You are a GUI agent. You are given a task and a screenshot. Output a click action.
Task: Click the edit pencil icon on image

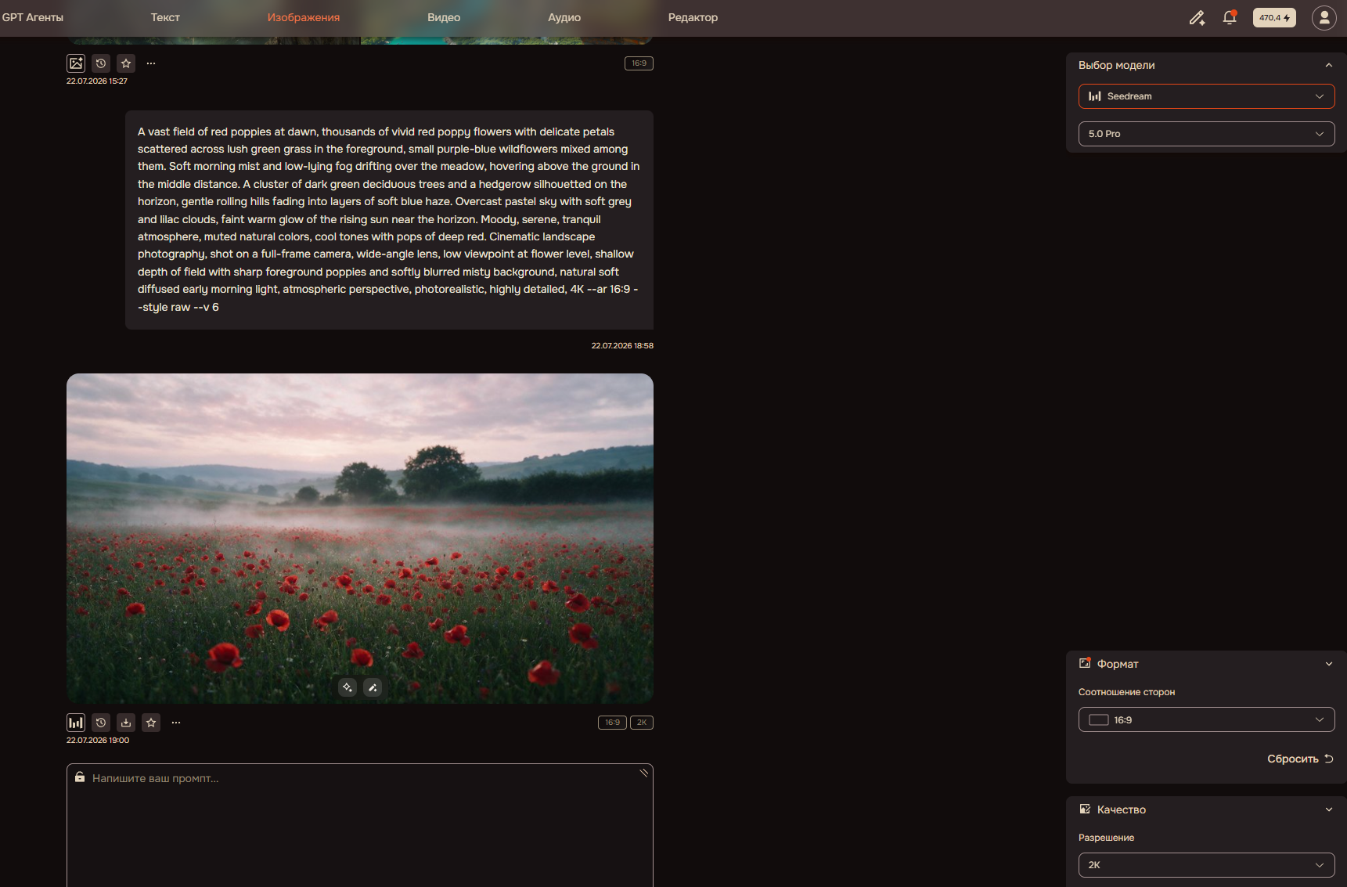(x=373, y=687)
